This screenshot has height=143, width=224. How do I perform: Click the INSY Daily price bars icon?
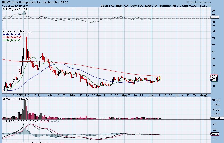click(x=4, y=32)
